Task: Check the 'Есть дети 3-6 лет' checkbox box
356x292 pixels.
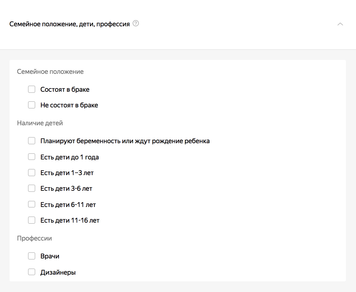Action: pyautogui.click(x=32, y=188)
